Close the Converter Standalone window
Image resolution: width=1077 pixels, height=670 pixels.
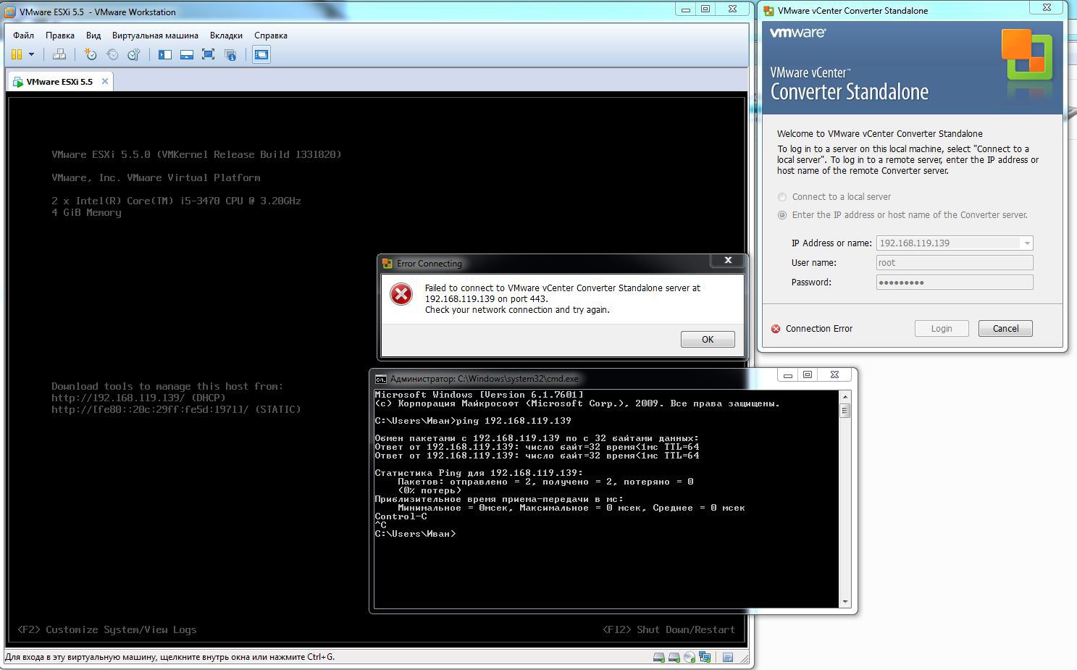[1047, 7]
